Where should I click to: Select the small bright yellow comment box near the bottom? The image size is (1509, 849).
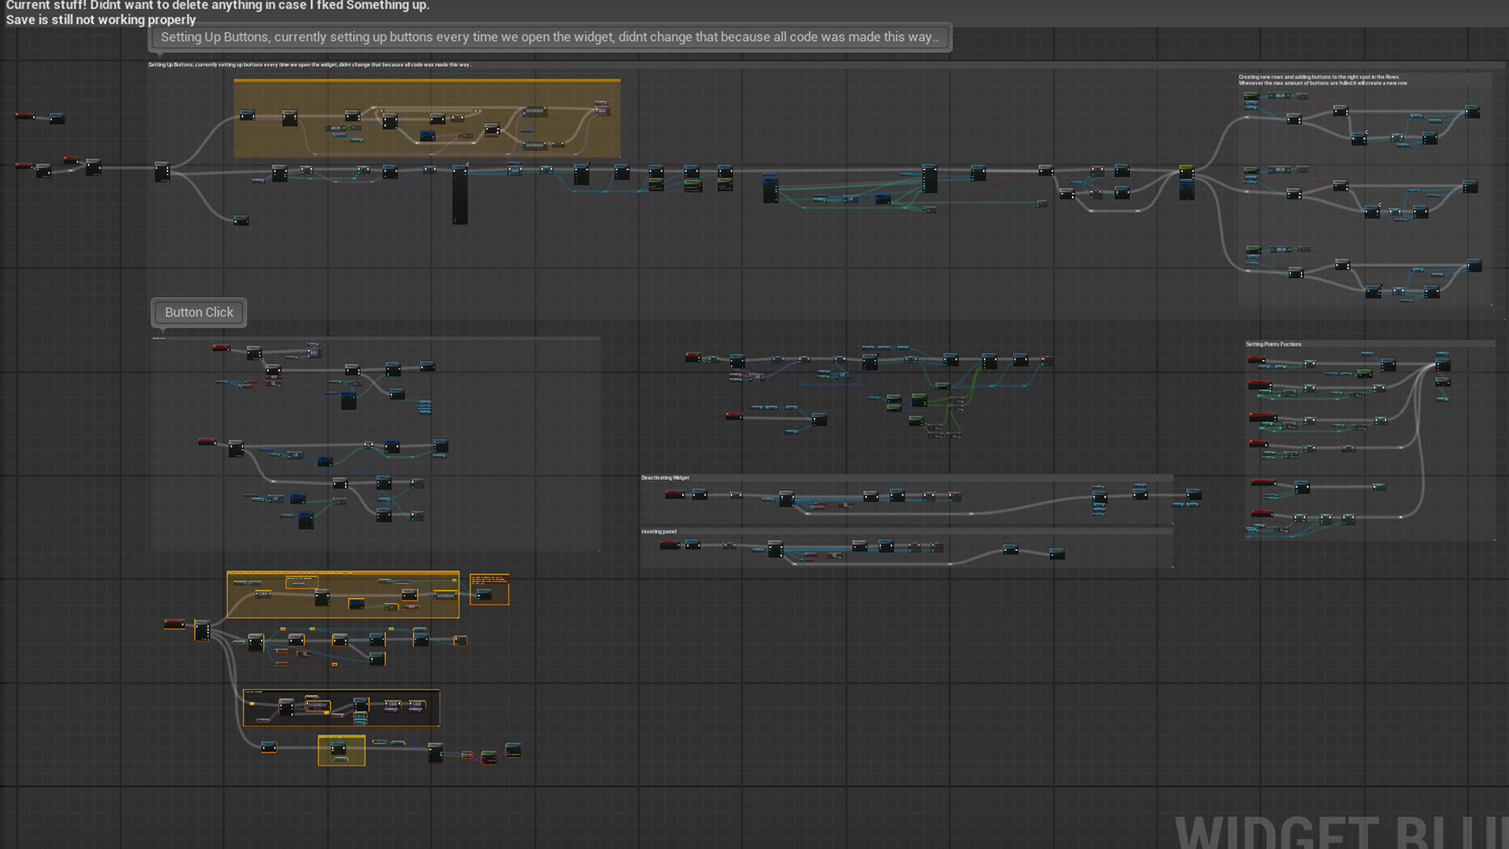(341, 750)
